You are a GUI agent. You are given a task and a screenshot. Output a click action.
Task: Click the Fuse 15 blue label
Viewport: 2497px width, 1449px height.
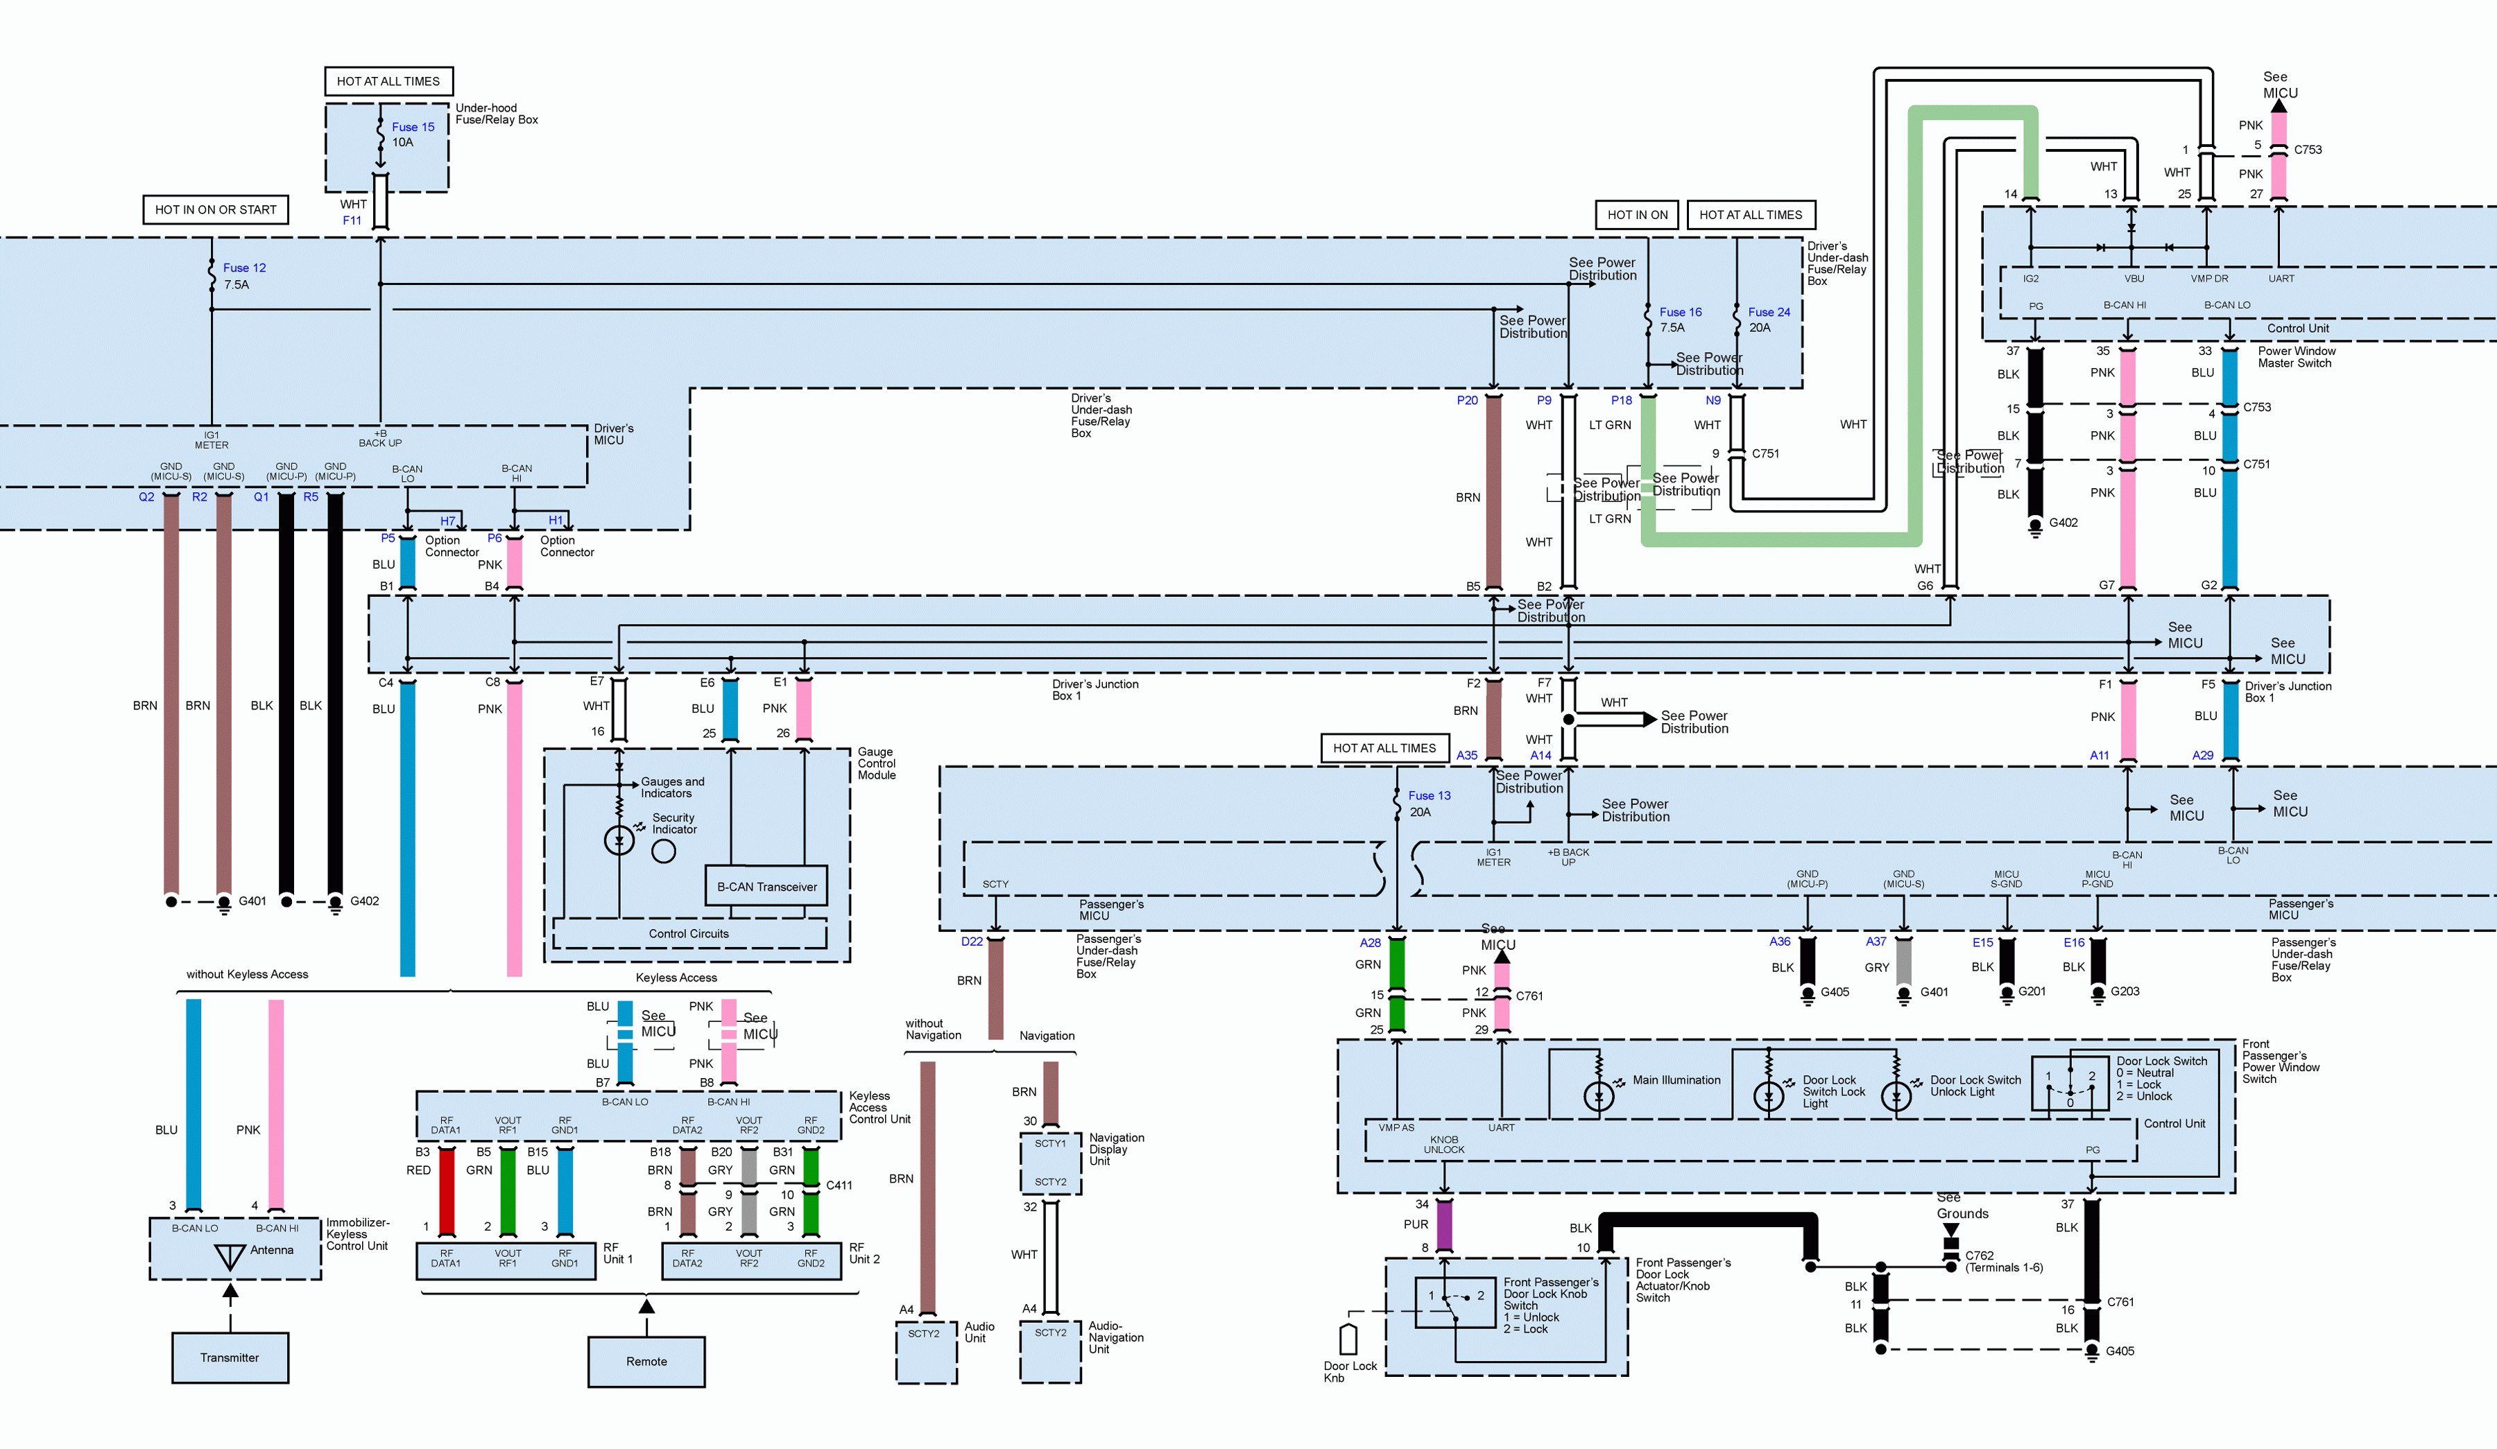point(412,127)
